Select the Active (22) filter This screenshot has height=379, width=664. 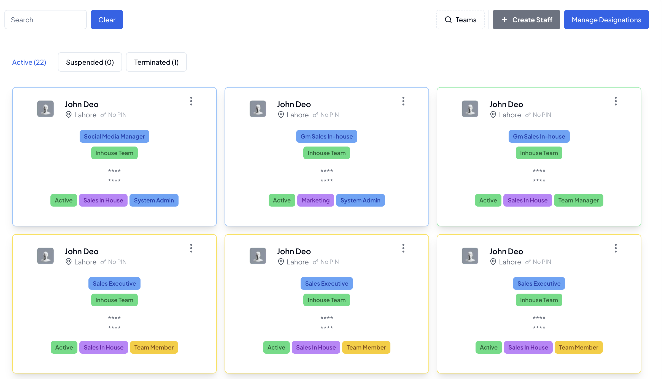click(x=29, y=62)
